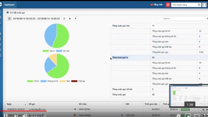Image resolution: width=208 pixels, height=117 pixels.
Task: Open the video settings gear
Action: (179, 115)
